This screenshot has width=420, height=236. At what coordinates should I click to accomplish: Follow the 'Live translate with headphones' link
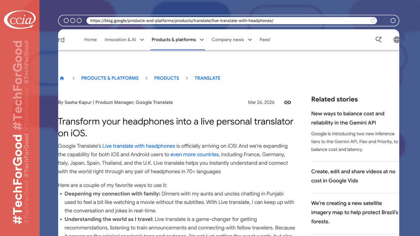(139, 146)
